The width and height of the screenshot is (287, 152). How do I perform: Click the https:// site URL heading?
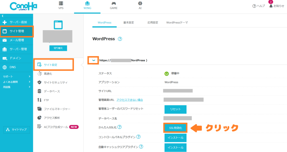[123, 60]
